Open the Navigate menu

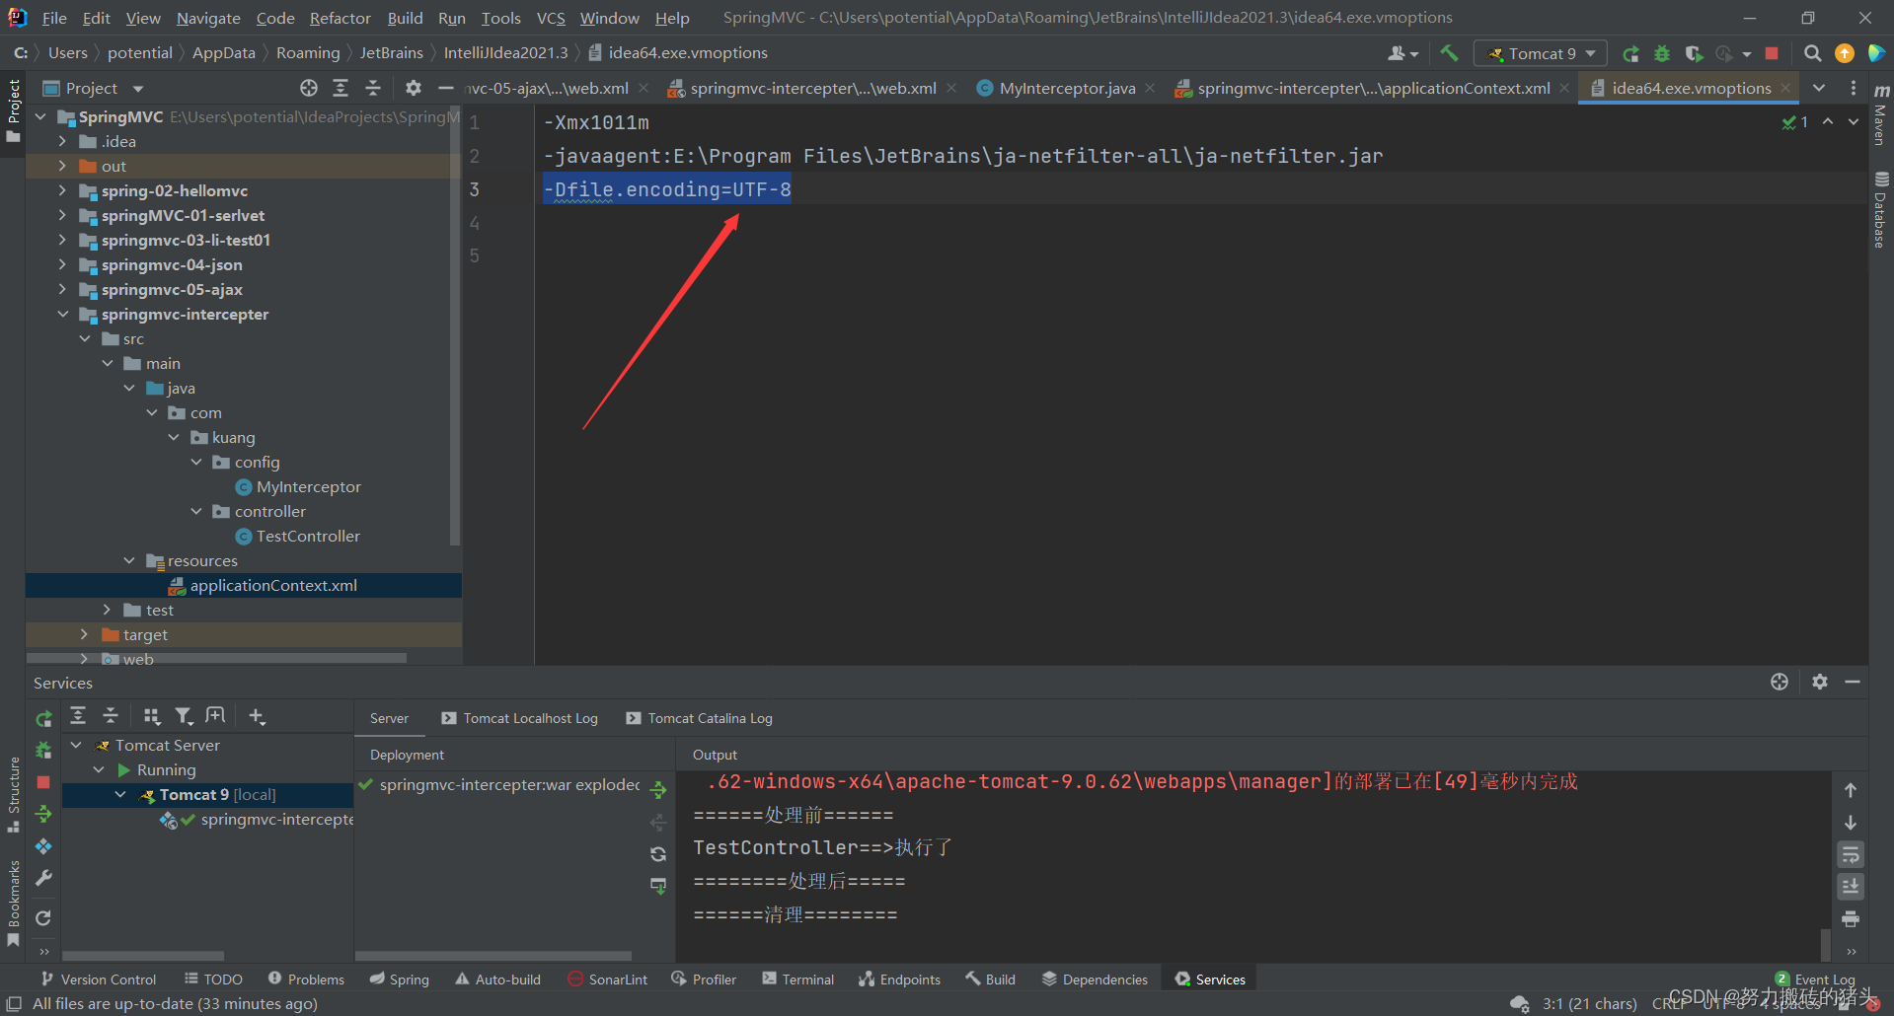[x=208, y=18]
